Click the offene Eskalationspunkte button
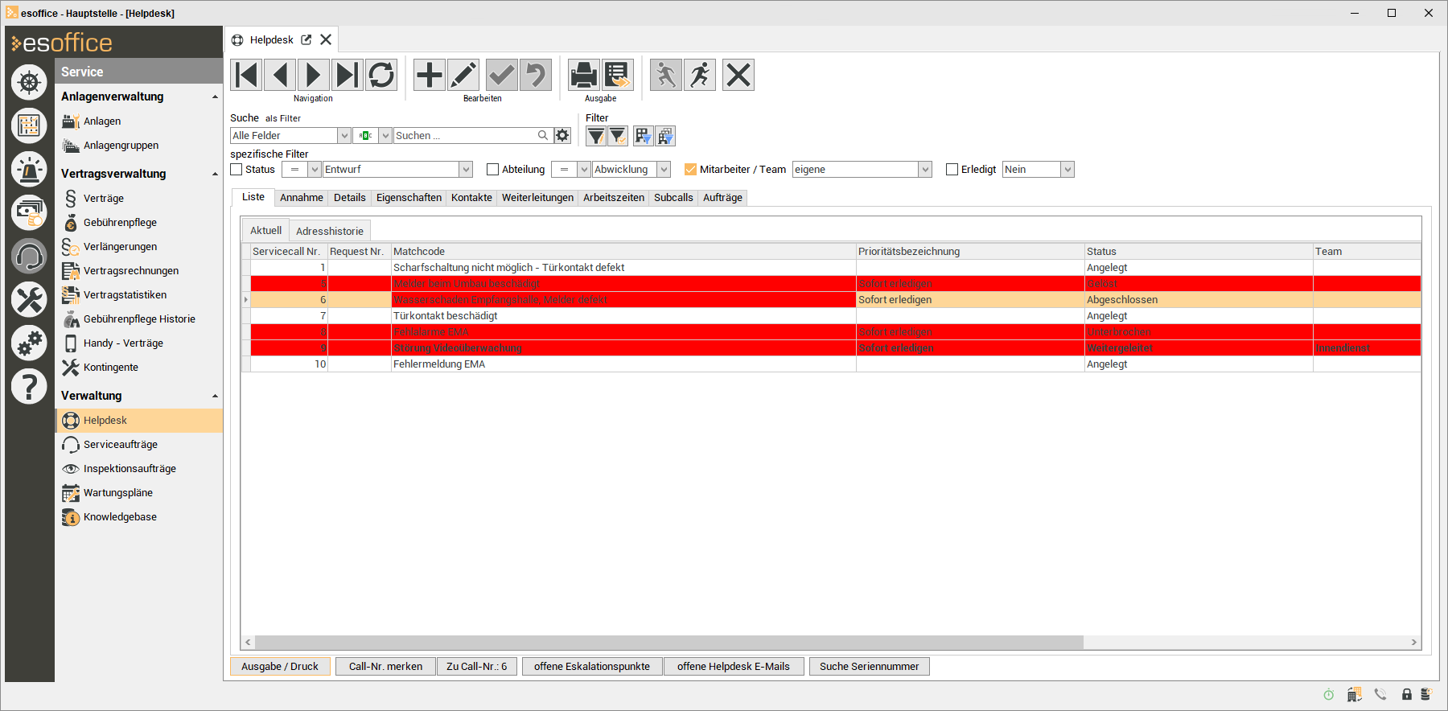 (x=591, y=667)
